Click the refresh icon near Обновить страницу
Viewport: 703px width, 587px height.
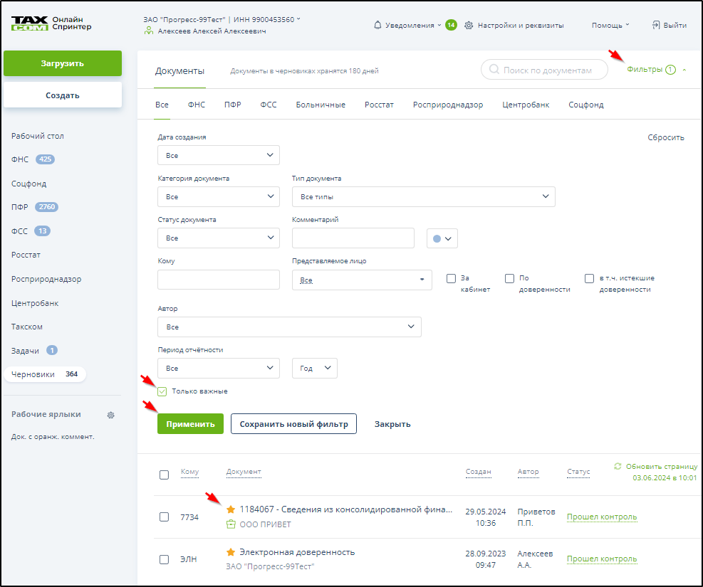[618, 466]
